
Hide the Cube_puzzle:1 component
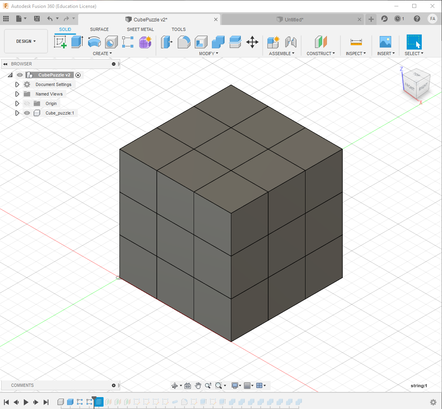point(27,113)
